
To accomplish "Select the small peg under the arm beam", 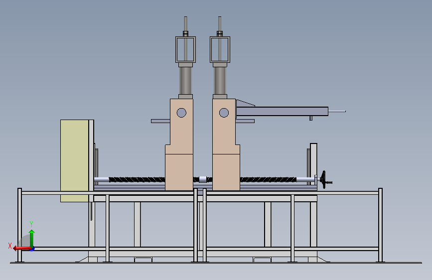I will click(311, 118).
